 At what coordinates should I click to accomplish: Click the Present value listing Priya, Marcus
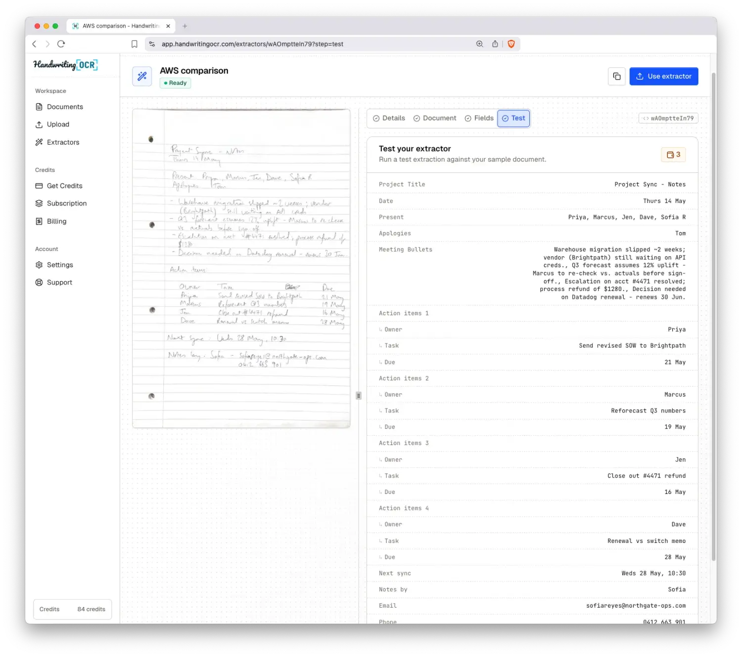tap(627, 217)
